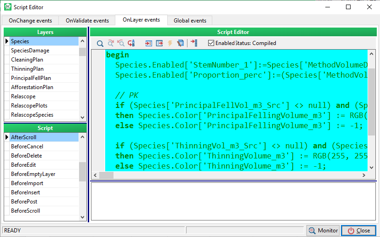380x237 pixels.
Task: Click the Close button at bottom right
Action: point(359,231)
